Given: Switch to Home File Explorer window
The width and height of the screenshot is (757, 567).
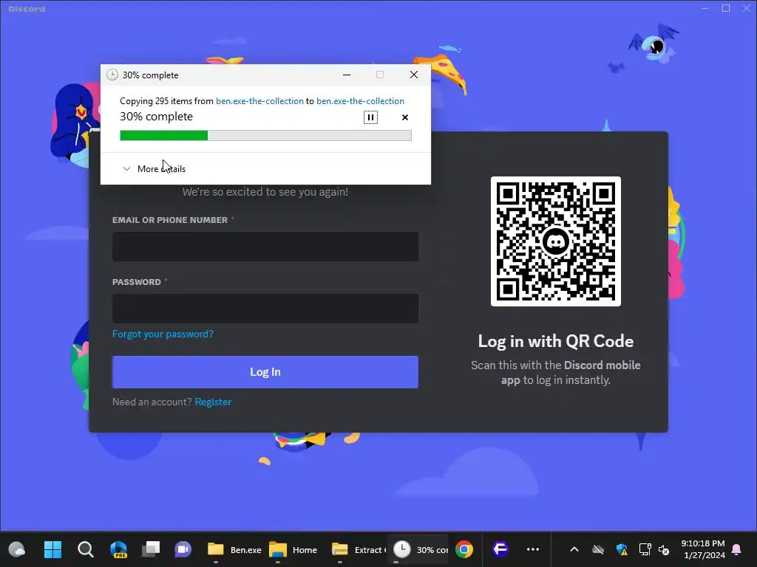Looking at the screenshot, I should (293, 549).
